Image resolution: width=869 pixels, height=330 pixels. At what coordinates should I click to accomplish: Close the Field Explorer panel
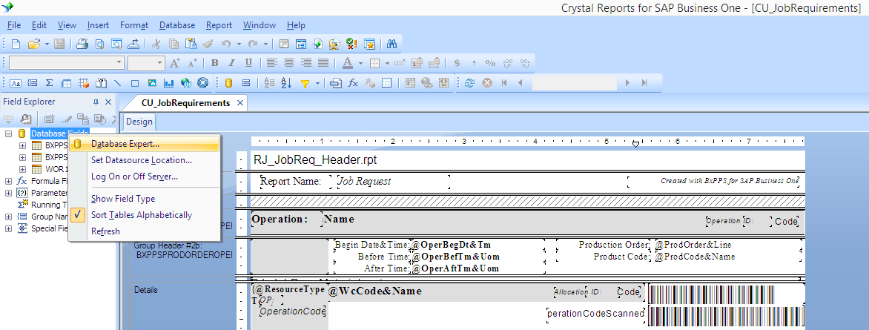click(108, 102)
